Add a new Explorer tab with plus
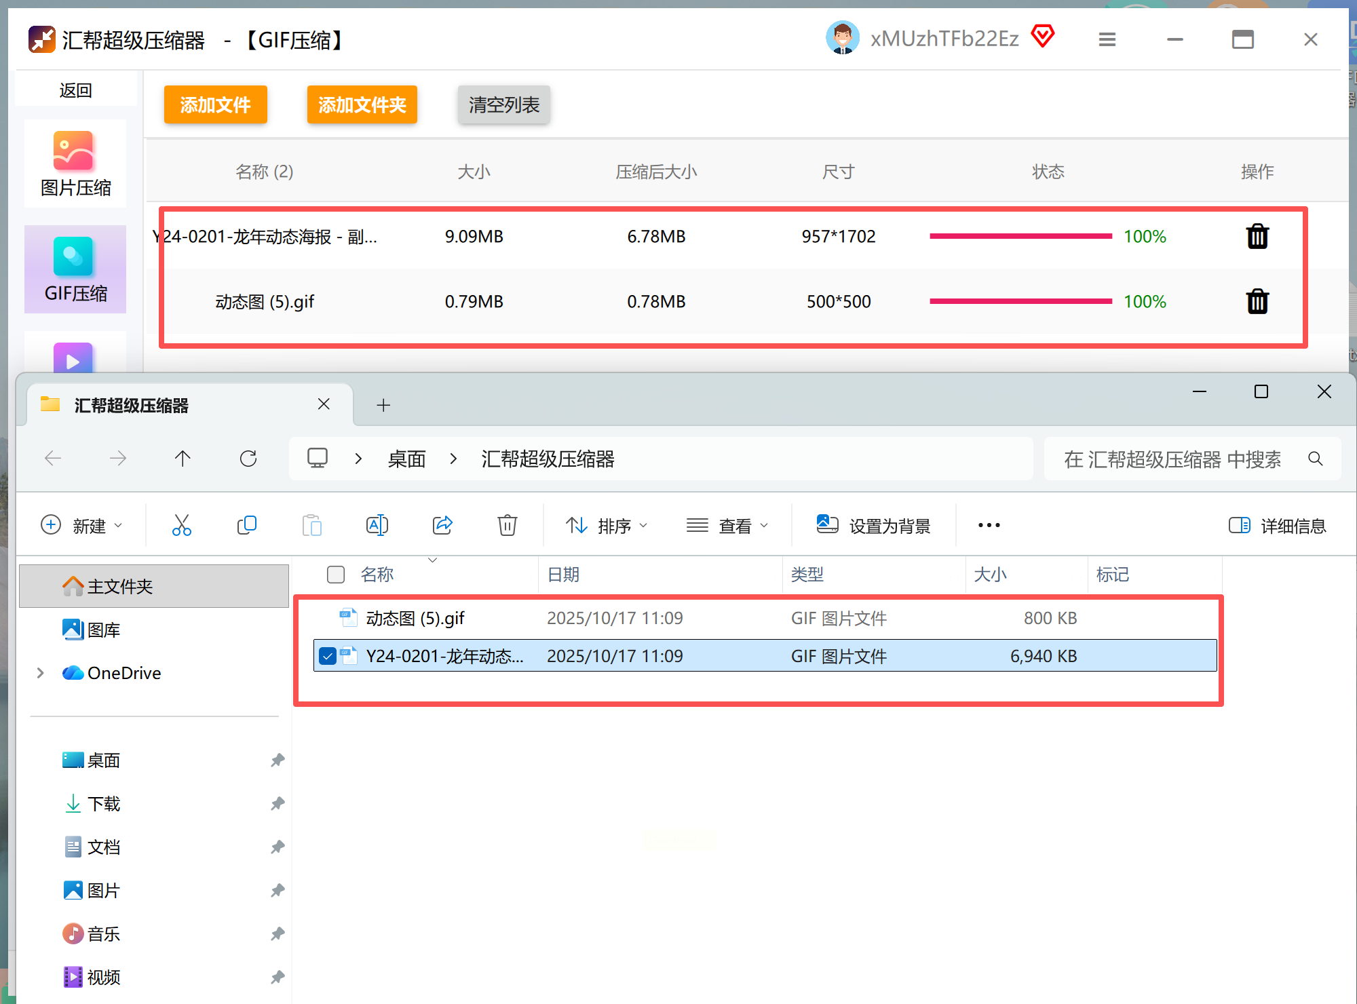 tap(383, 405)
